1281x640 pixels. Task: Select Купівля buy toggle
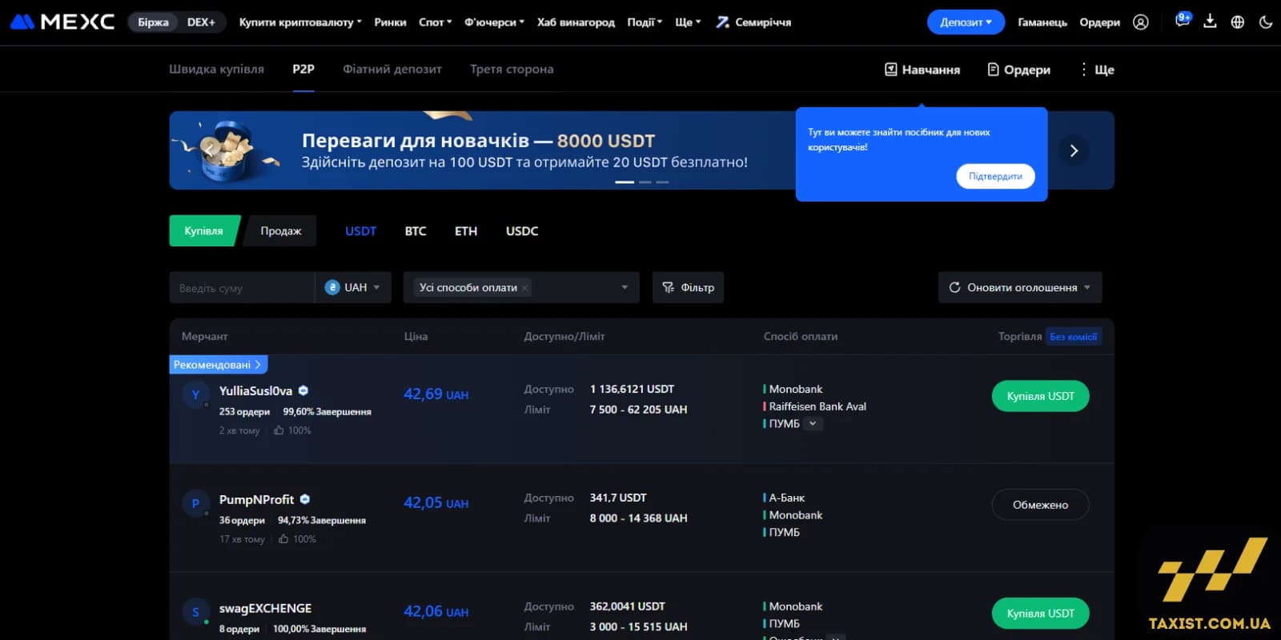coord(204,230)
